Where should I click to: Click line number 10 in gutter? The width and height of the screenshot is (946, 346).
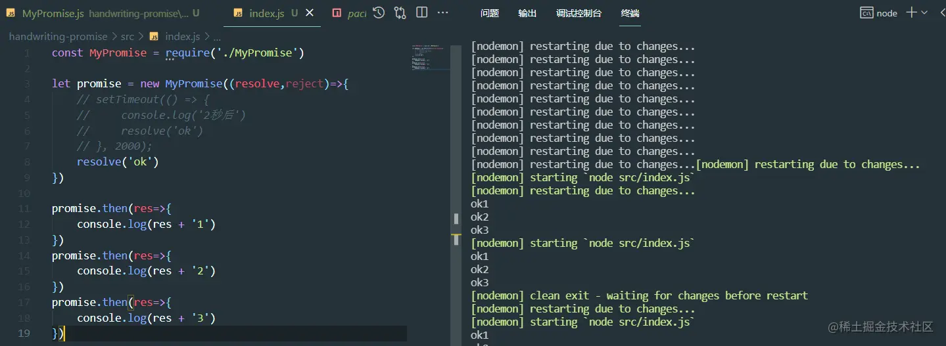tap(24, 193)
